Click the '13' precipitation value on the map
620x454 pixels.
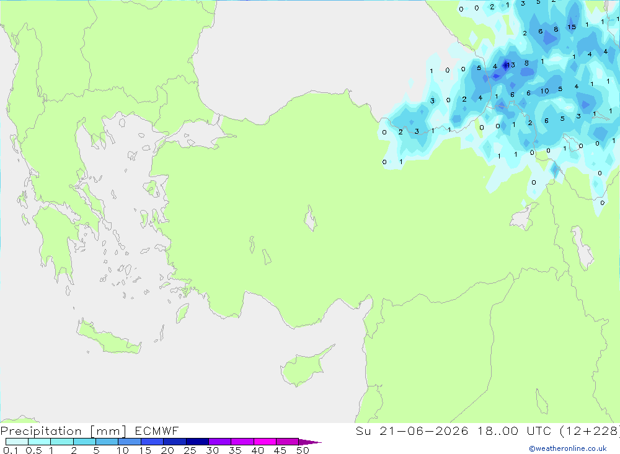point(510,65)
